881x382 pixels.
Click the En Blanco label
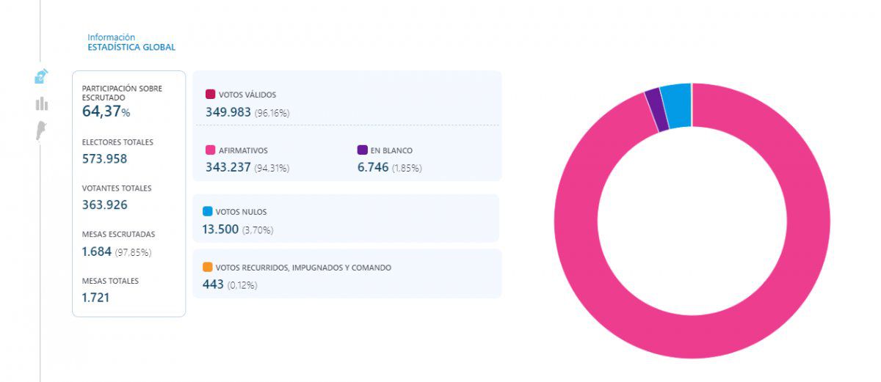pyautogui.click(x=391, y=151)
